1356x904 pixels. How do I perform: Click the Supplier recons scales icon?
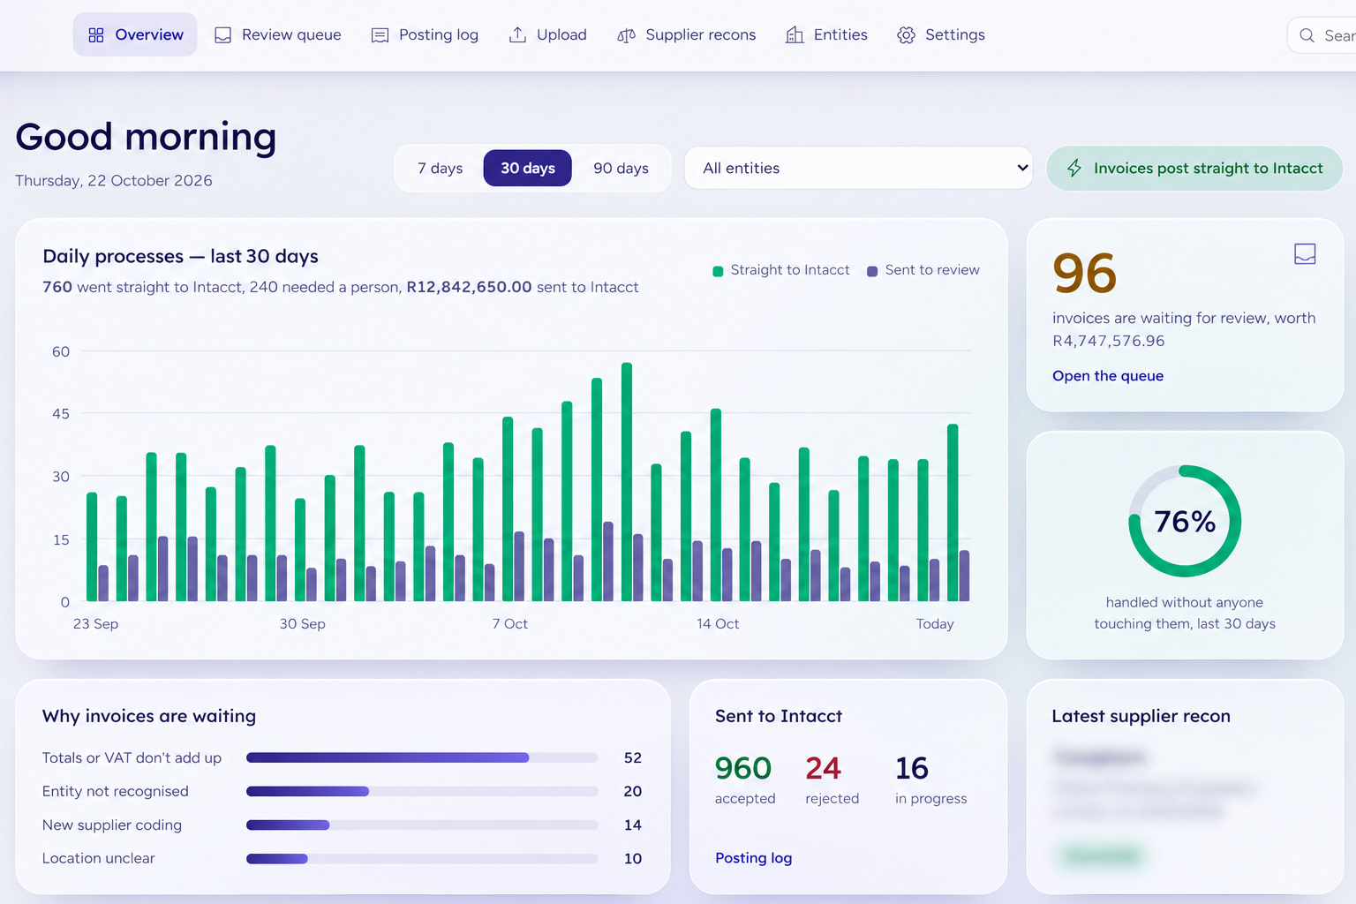click(626, 35)
